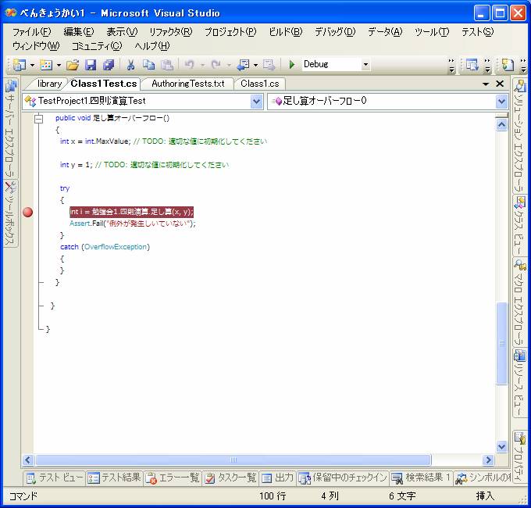Open the Debug configuration dropdown
531x508 pixels.
365,65
